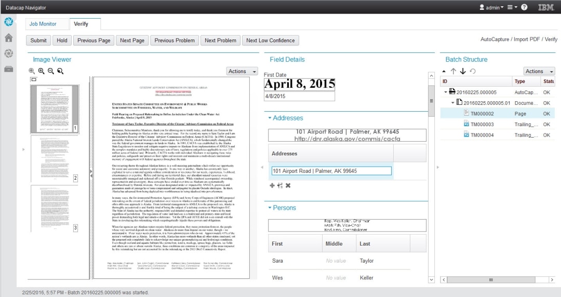Screen dimensions: 561x297
Task: Collapse the Persons section
Action: (270, 208)
